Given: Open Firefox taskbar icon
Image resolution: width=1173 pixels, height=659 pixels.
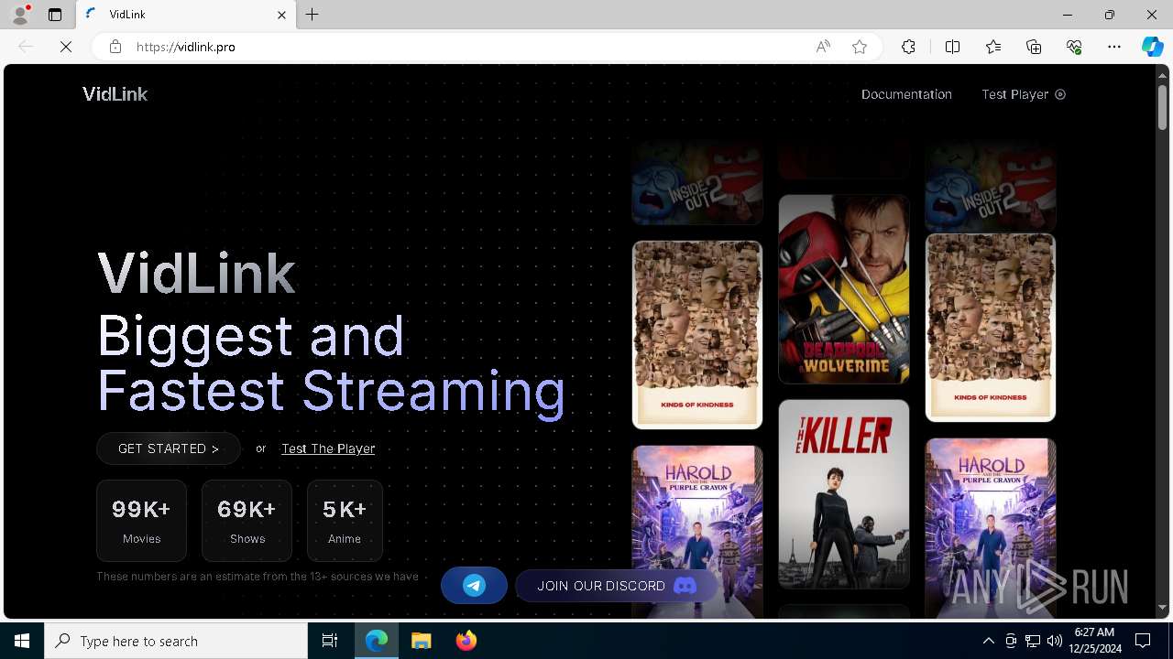Looking at the screenshot, I should [x=466, y=641].
